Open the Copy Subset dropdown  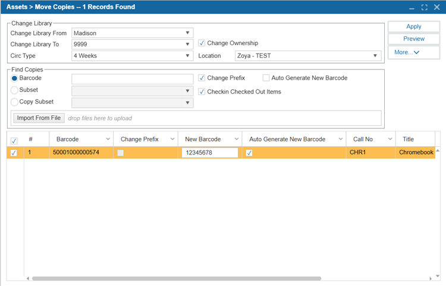coord(187,103)
